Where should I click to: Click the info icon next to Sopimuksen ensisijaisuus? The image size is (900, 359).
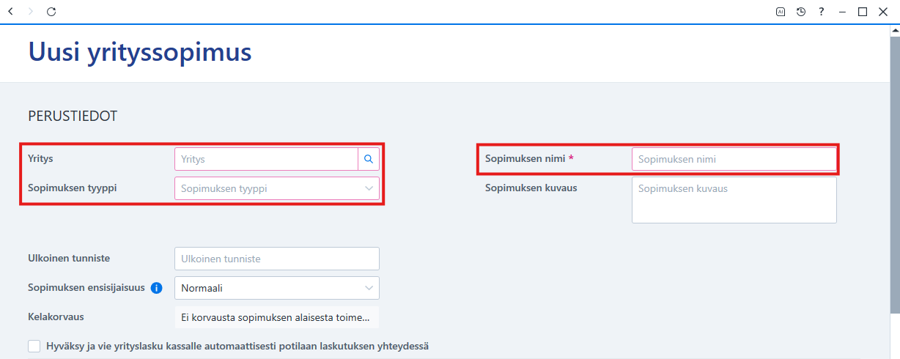click(156, 288)
